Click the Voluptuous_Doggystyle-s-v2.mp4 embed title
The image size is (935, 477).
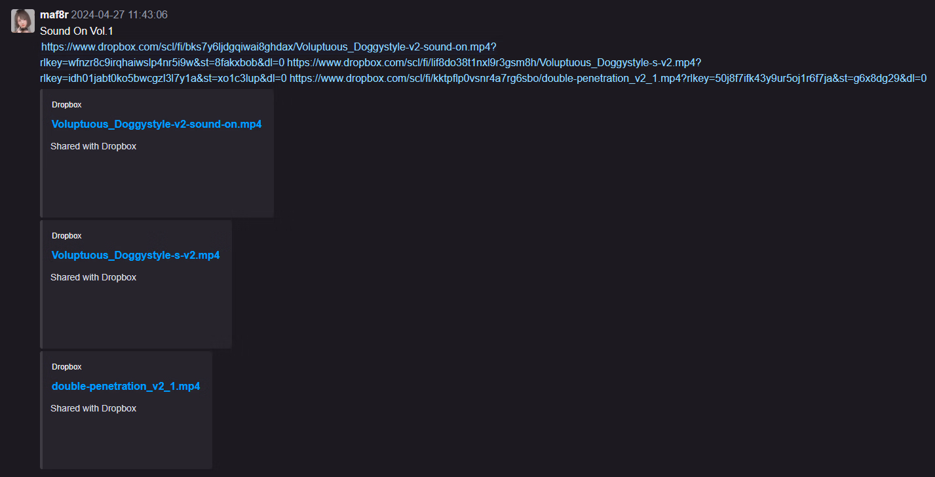click(x=136, y=256)
